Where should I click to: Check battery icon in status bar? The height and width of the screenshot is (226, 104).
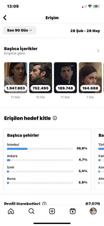(96, 6)
